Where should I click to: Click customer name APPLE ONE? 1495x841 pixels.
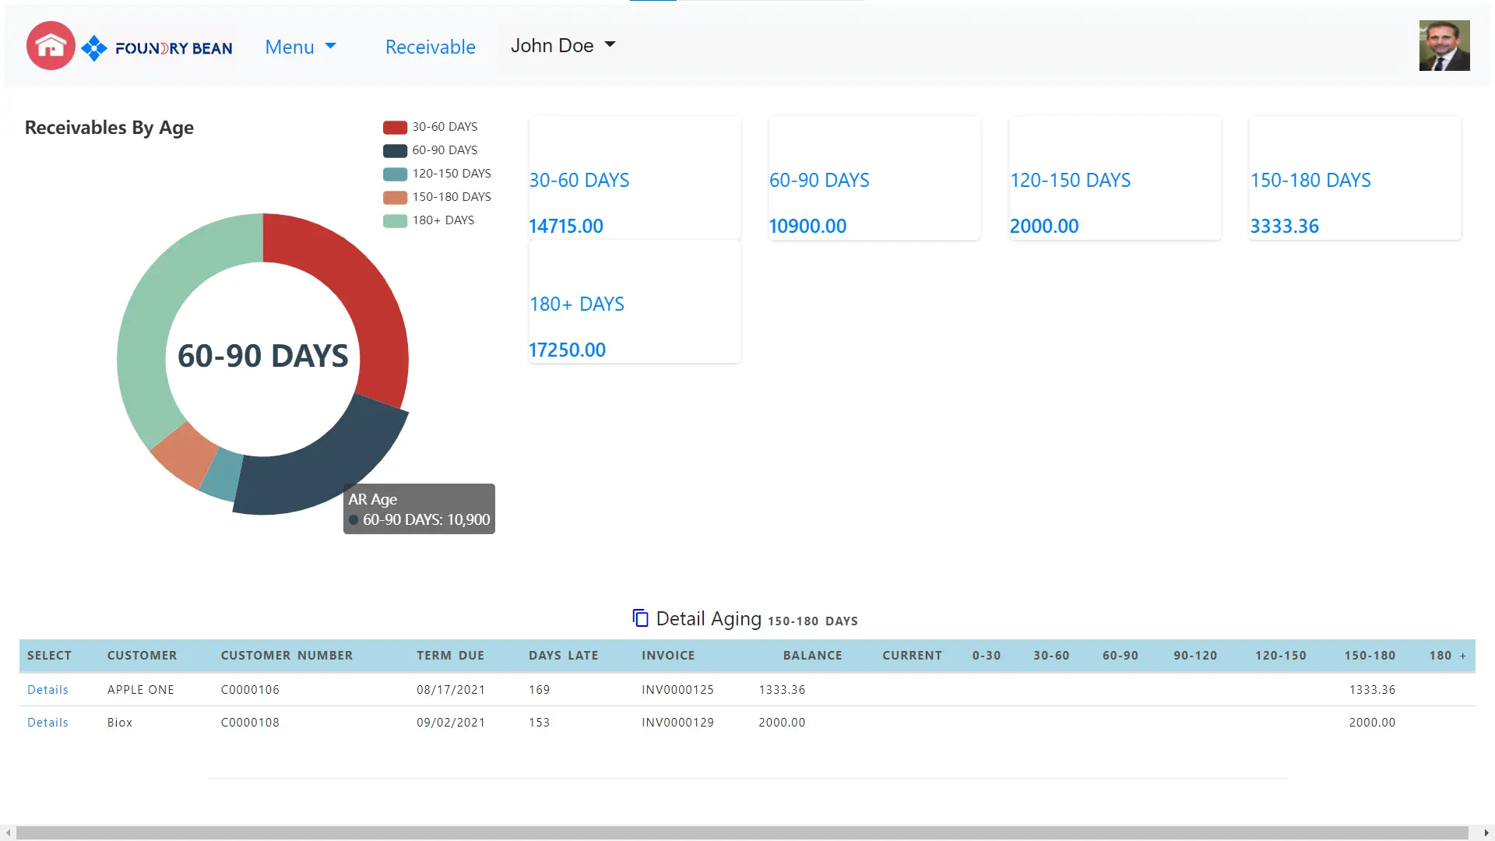click(140, 690)
